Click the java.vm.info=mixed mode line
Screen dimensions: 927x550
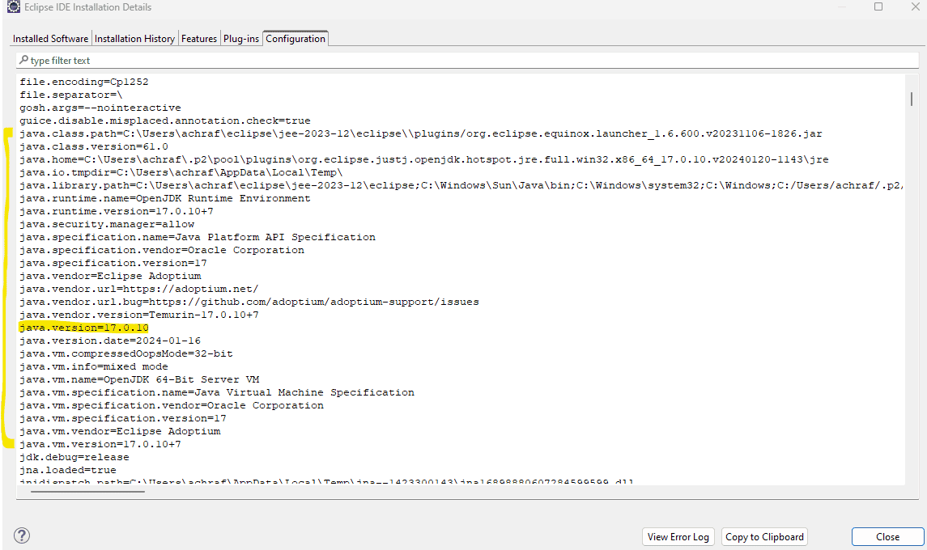pyautogui.click(x=94, y=367)
